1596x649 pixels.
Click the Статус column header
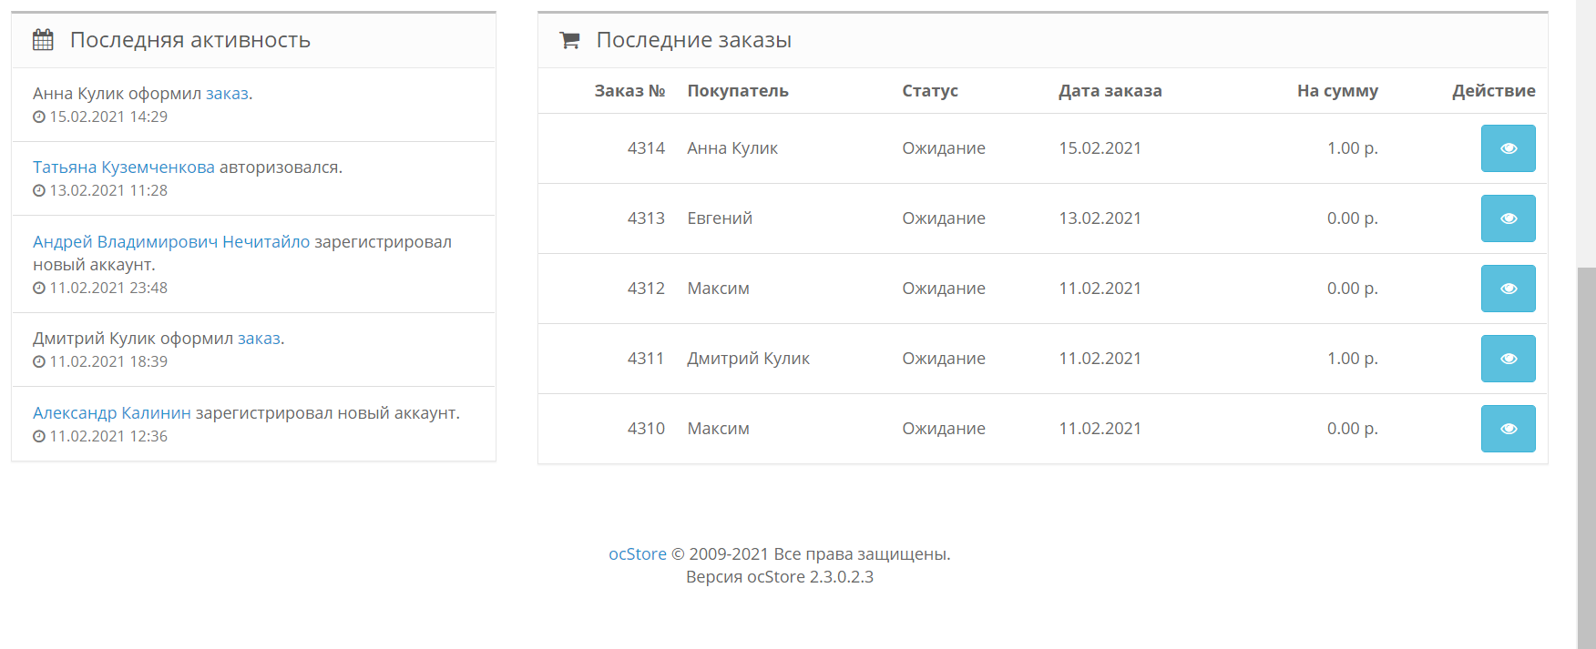click(x=930, y=91)
